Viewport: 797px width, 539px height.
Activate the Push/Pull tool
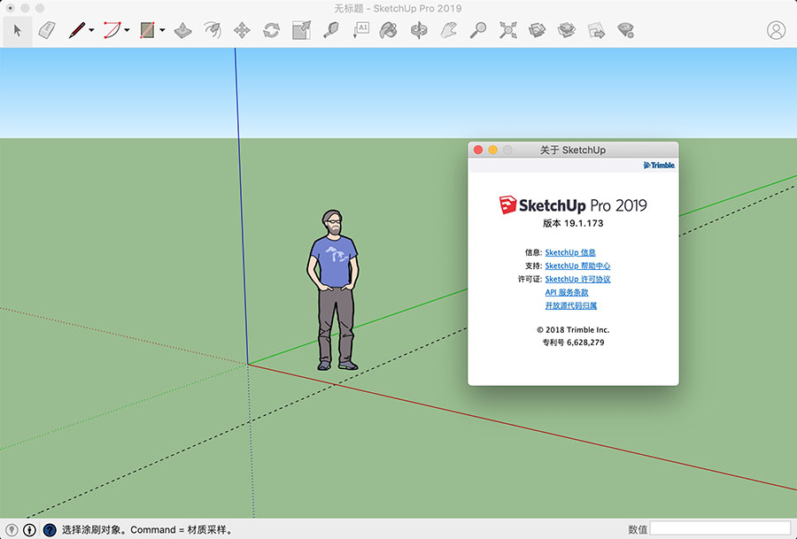pos(183,30)
